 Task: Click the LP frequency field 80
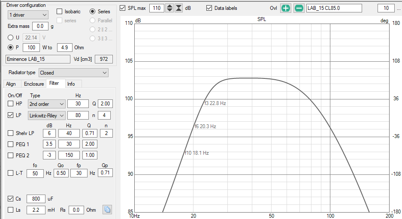(x=78, y=115)
